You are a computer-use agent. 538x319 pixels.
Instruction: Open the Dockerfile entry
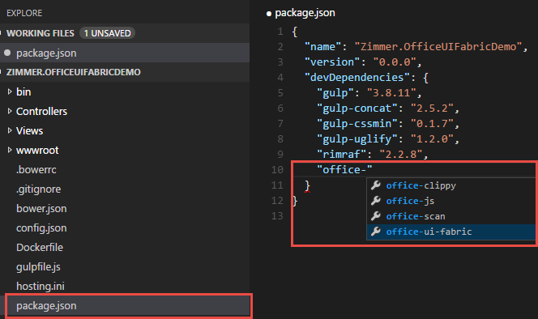pos(40,247)
